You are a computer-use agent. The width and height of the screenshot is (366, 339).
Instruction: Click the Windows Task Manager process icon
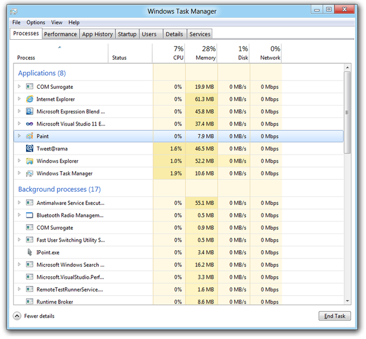[x=30, y=173]
